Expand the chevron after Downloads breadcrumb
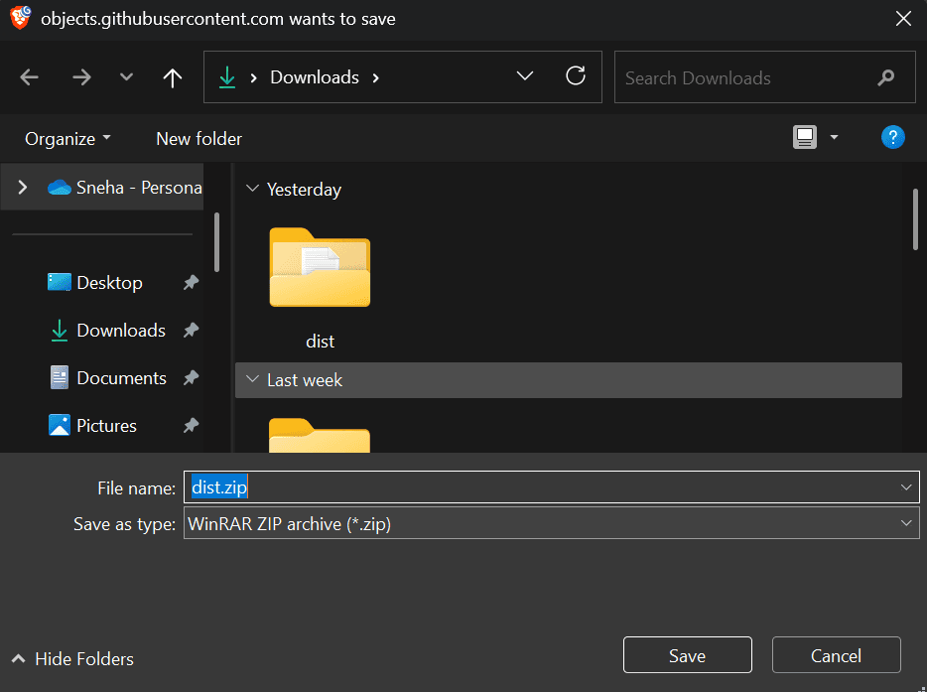Screen dimensions: 927x692 [x=375, y=77]
